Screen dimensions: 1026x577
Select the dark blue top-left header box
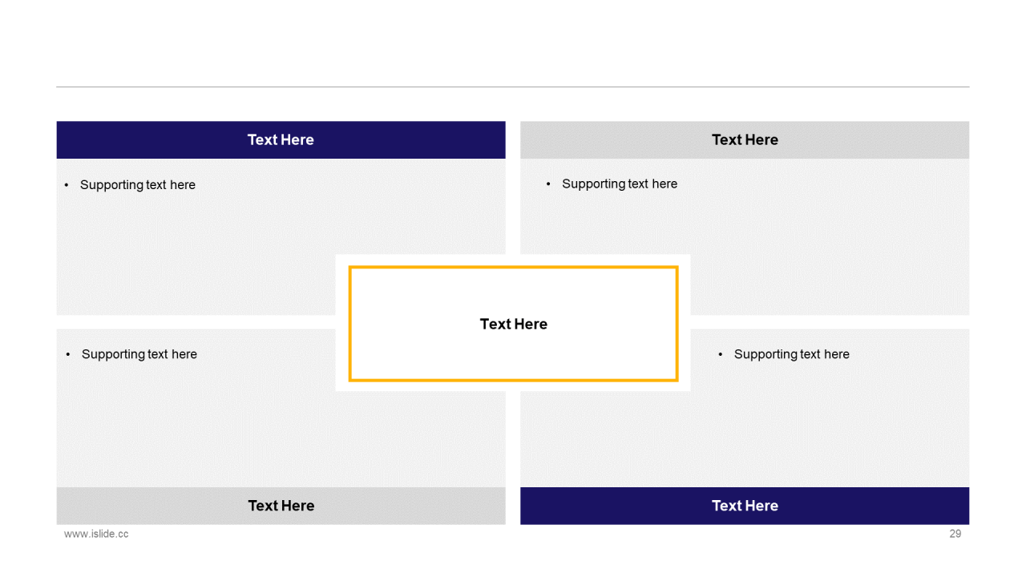tap(281, 139)
